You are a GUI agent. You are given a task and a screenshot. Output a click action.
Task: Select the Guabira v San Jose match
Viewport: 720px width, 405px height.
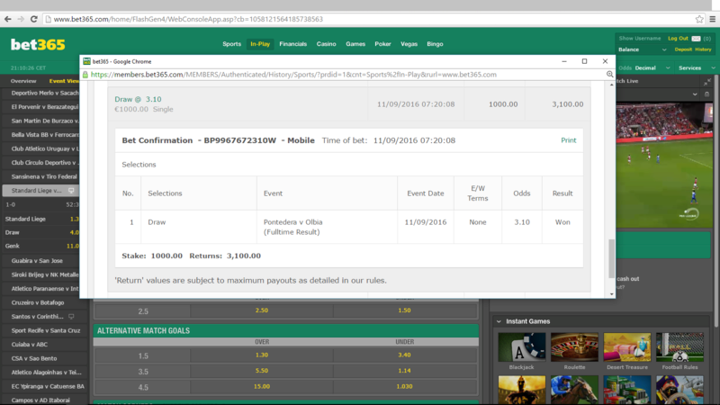click(37, 261)
